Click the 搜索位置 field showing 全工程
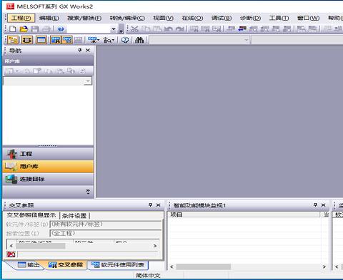The image size is (343, 280). click(x=106, y=234)
